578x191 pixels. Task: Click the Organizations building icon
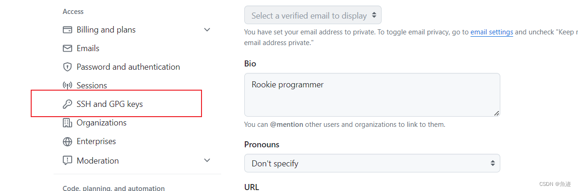[67, 123]
